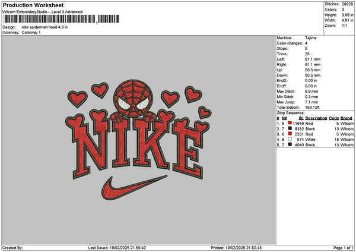Viewport: 356px width, 252px height.
Task: Click the EndY value 0.00 in
Action: (311, 86)
